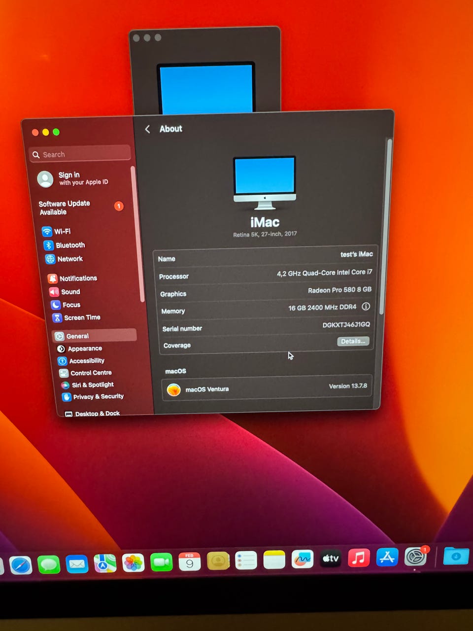Click the Radeon Pro 580 8 GB text
Viewport: 473px width, 631px height.
click(340, 290)
